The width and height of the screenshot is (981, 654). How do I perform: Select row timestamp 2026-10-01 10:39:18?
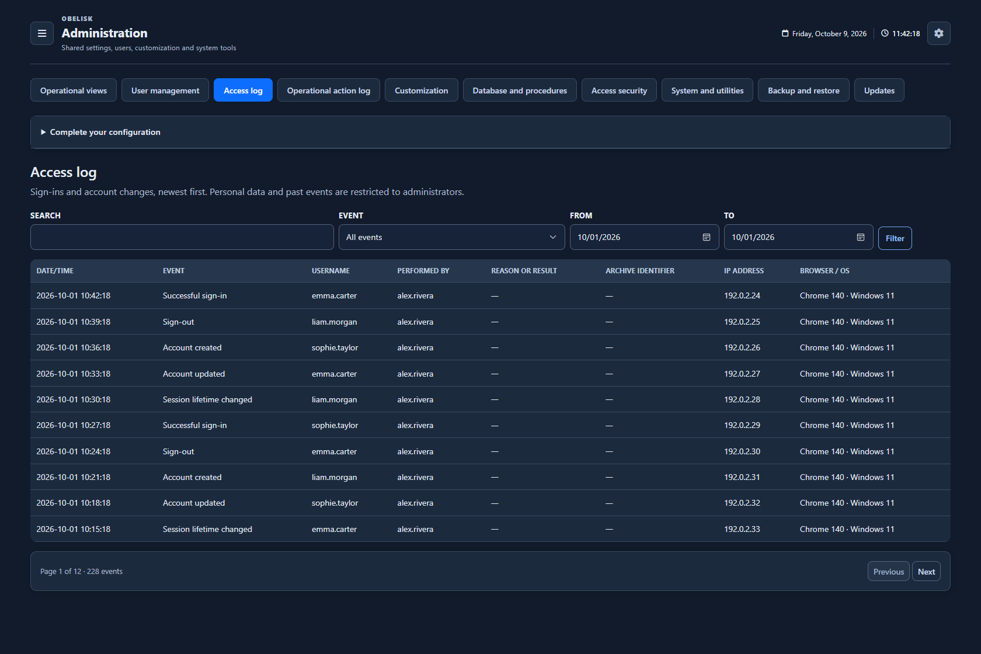pos(74,322)
